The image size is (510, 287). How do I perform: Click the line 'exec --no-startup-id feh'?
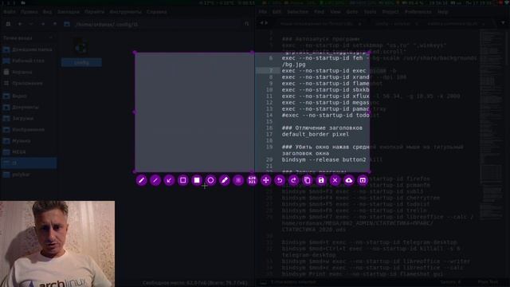322,58
